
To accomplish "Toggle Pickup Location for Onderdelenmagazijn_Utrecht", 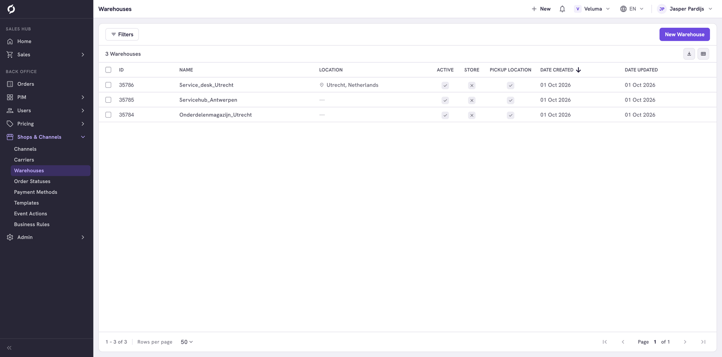I will (510, 115).
